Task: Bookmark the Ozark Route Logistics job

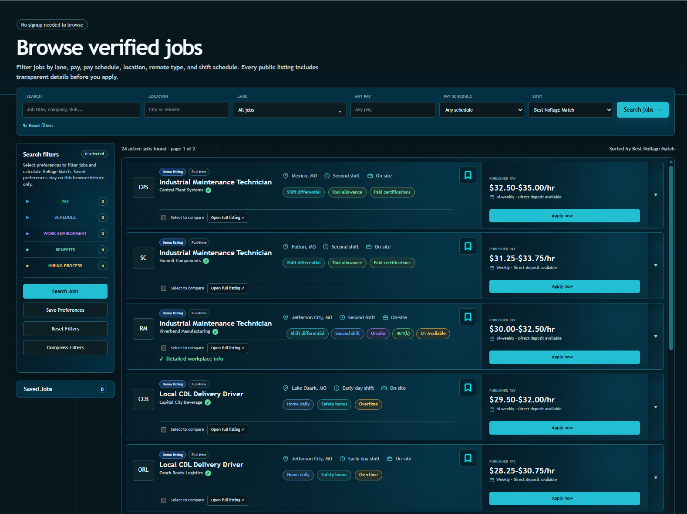Action: (x=468, y=458)
